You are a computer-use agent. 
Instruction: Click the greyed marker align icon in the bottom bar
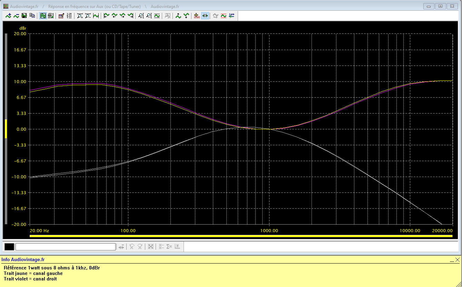point(121,247)
